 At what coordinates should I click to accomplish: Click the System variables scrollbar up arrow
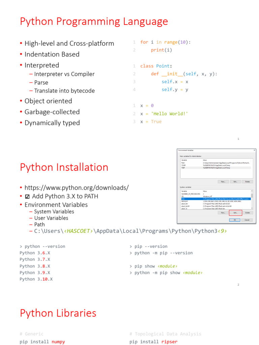point(252,191)
